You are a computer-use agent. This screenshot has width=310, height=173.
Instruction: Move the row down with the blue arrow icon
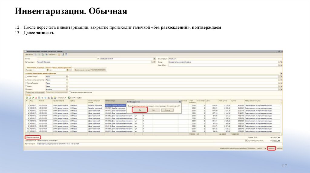[x=45, y=98]
